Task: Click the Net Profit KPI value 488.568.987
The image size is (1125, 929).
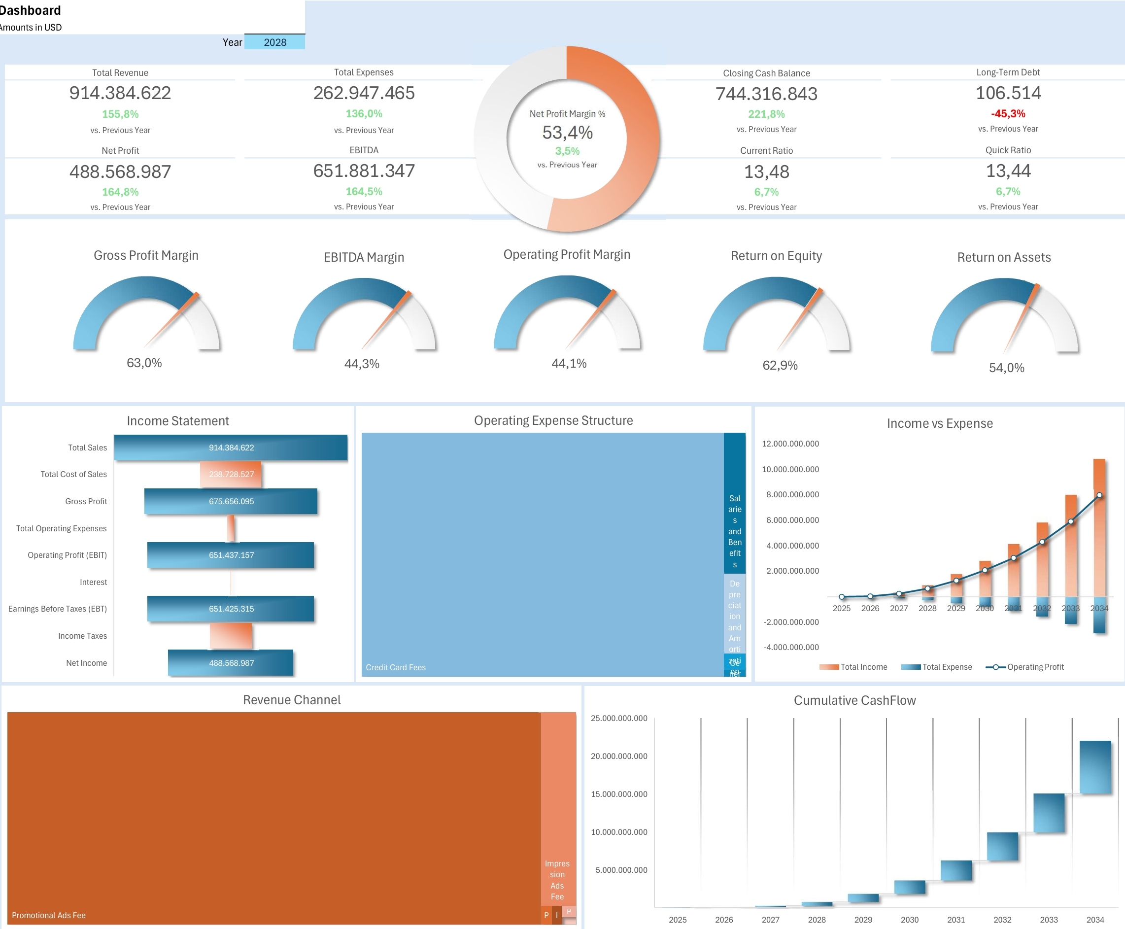Action: click(120, 172)
